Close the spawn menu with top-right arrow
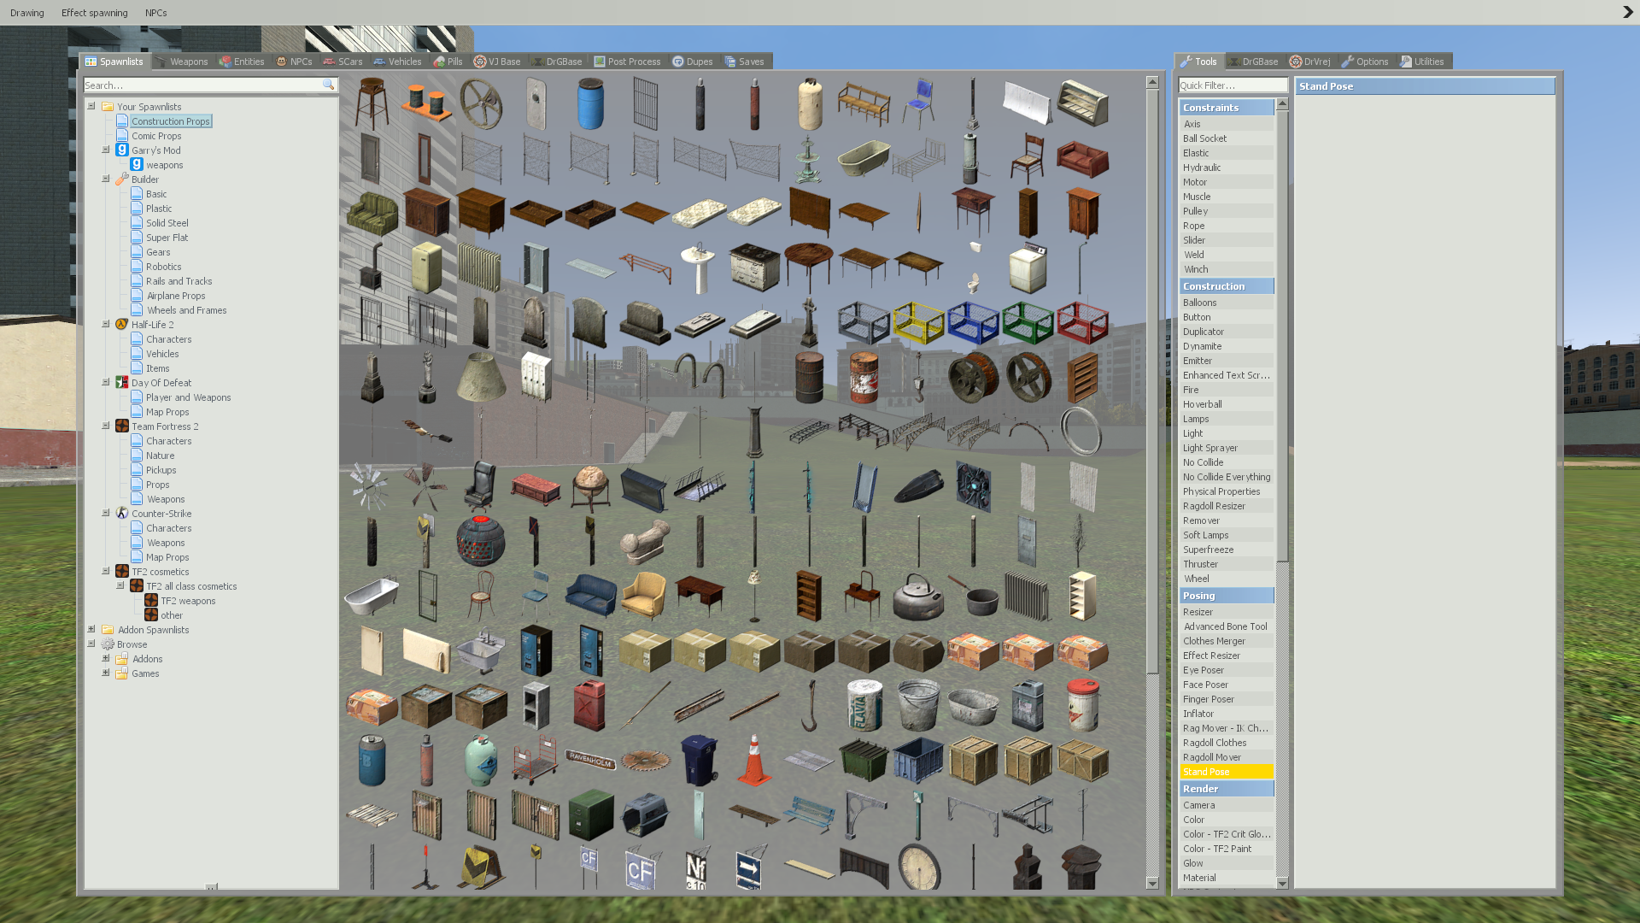This screenshot has height=923, width=1640. [x=1627, y=12]
